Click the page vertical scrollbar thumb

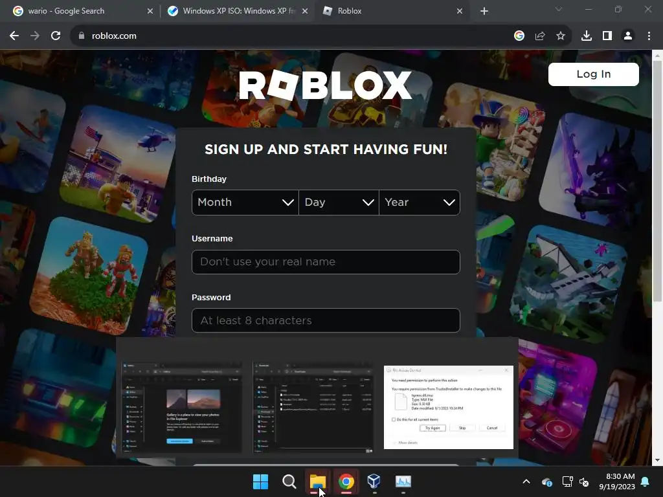[x=657, y=182]
